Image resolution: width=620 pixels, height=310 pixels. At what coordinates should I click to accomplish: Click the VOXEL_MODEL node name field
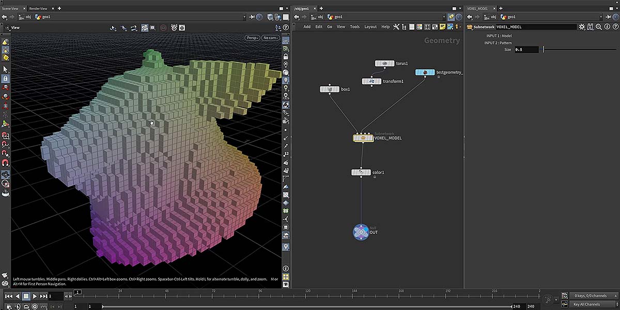pyautogui.click(x=536, y=27)
